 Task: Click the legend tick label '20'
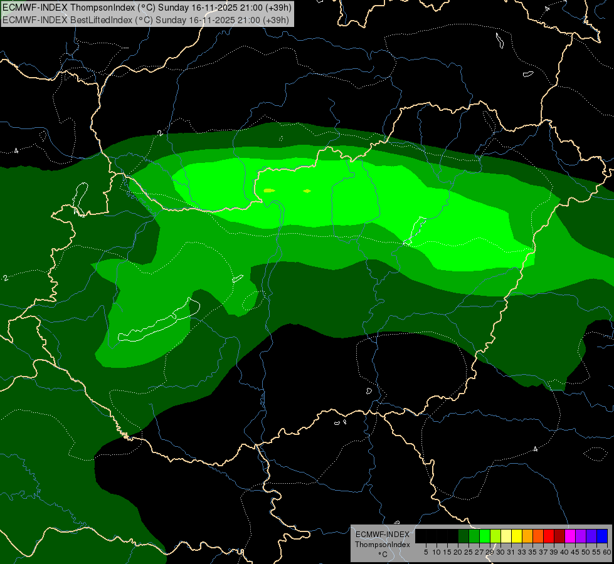[x=458, y=552]
